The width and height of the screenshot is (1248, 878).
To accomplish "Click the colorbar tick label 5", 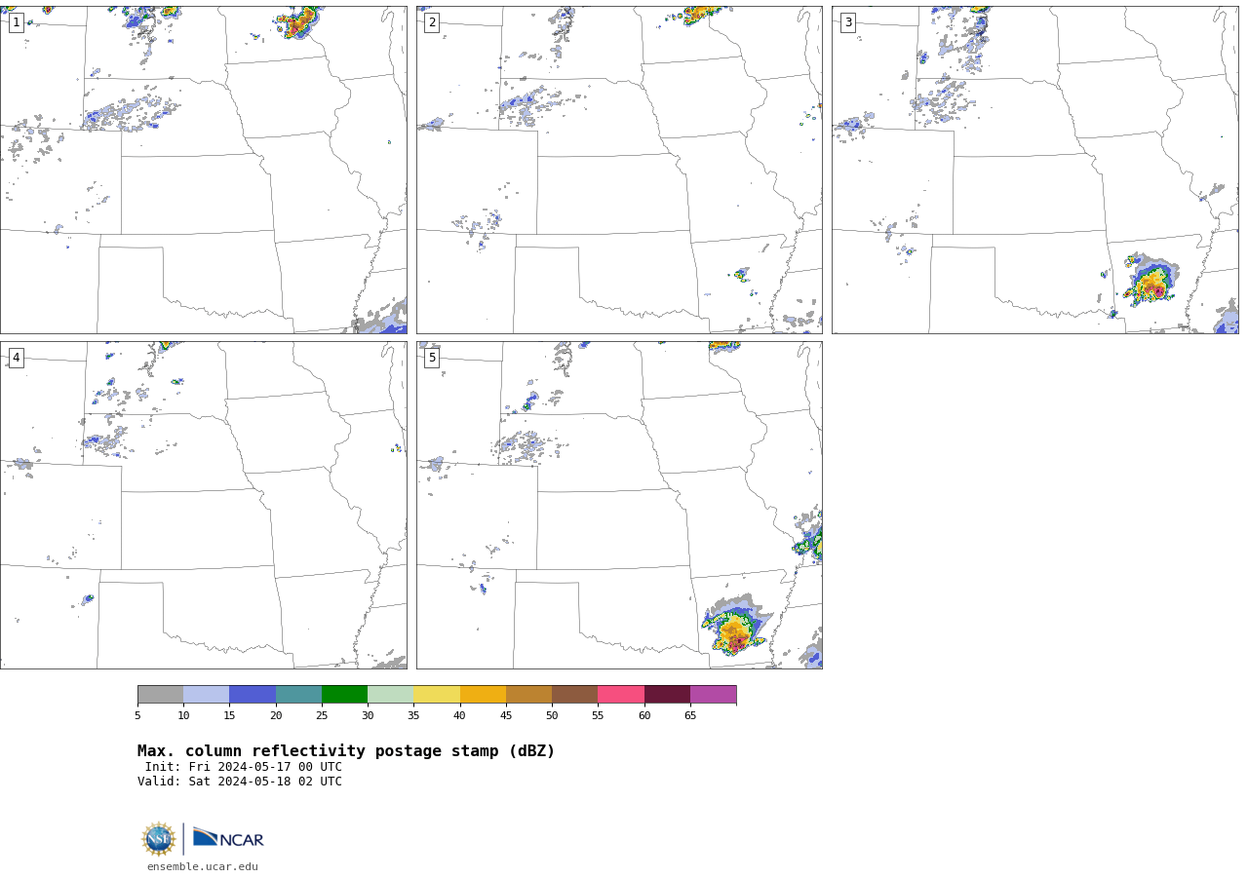I will 137,716.
